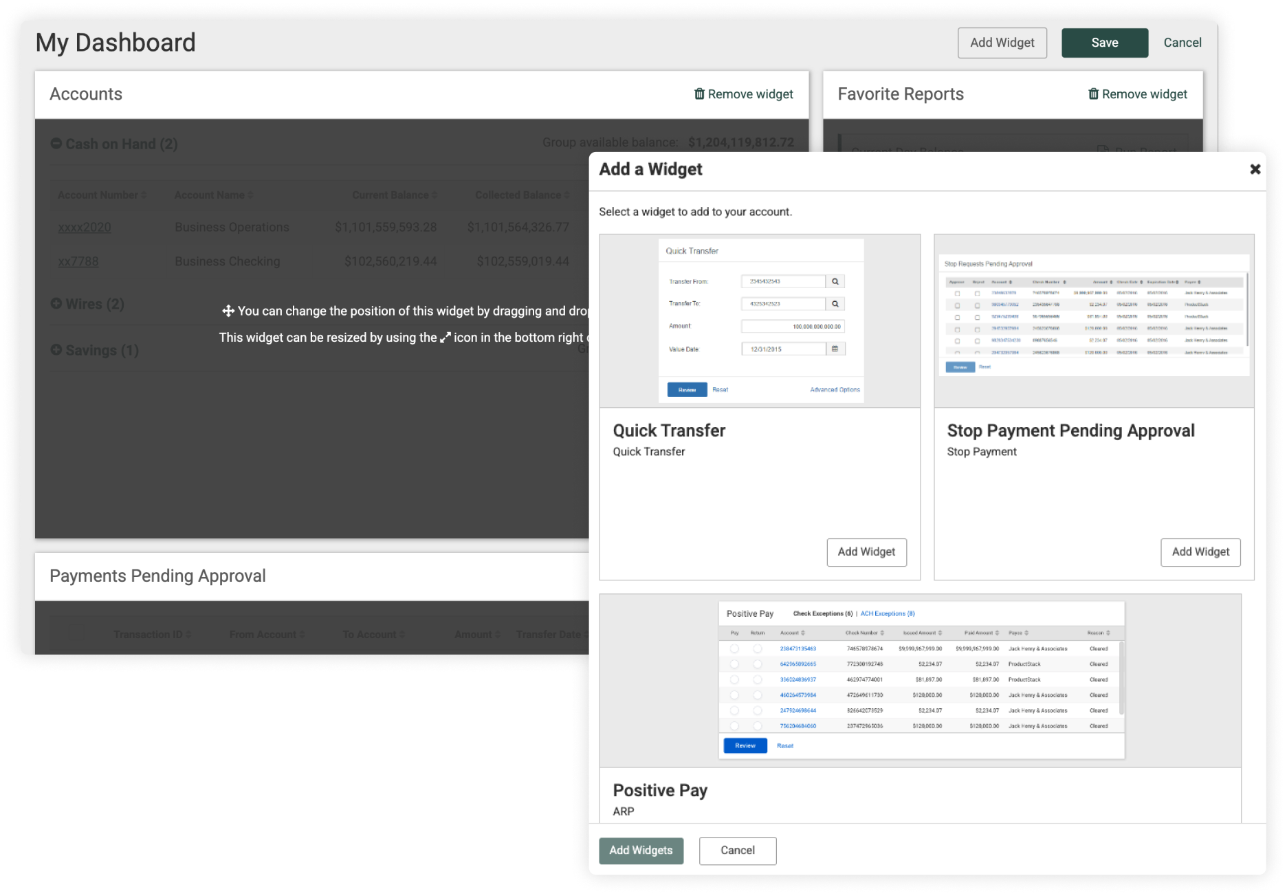Image resolution: width=1287 pixels, height=896 pixels.
Task: Open the calendar picker for Value Date
Action: [x=835, y=349]
